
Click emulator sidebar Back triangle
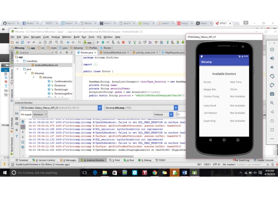(x=272, y=112)
